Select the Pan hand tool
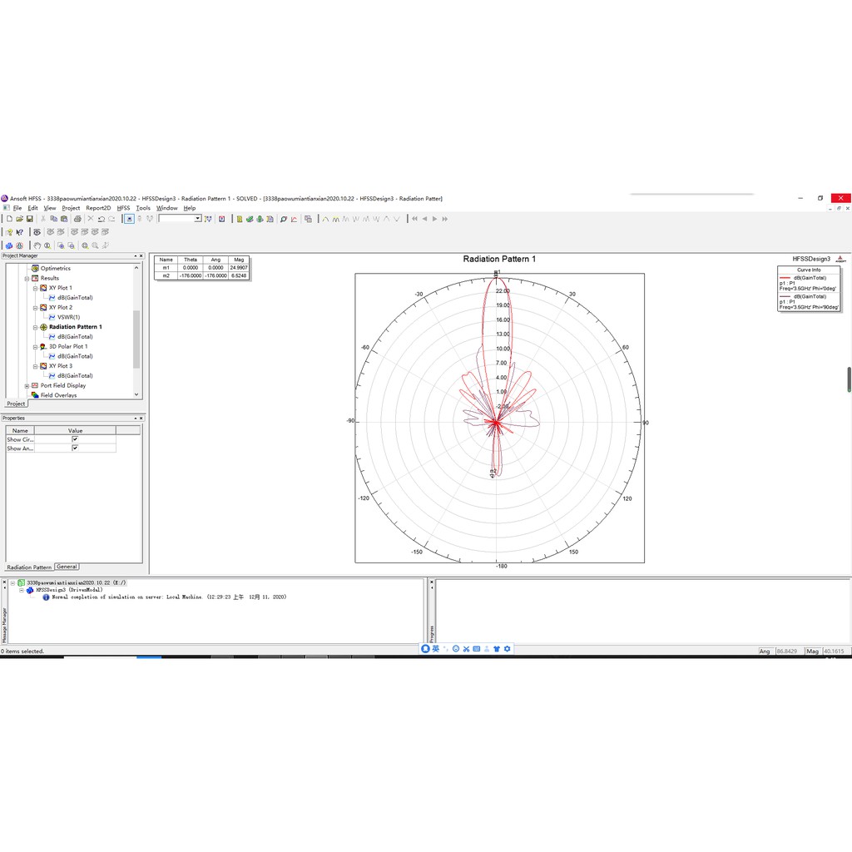 point(37,245)
